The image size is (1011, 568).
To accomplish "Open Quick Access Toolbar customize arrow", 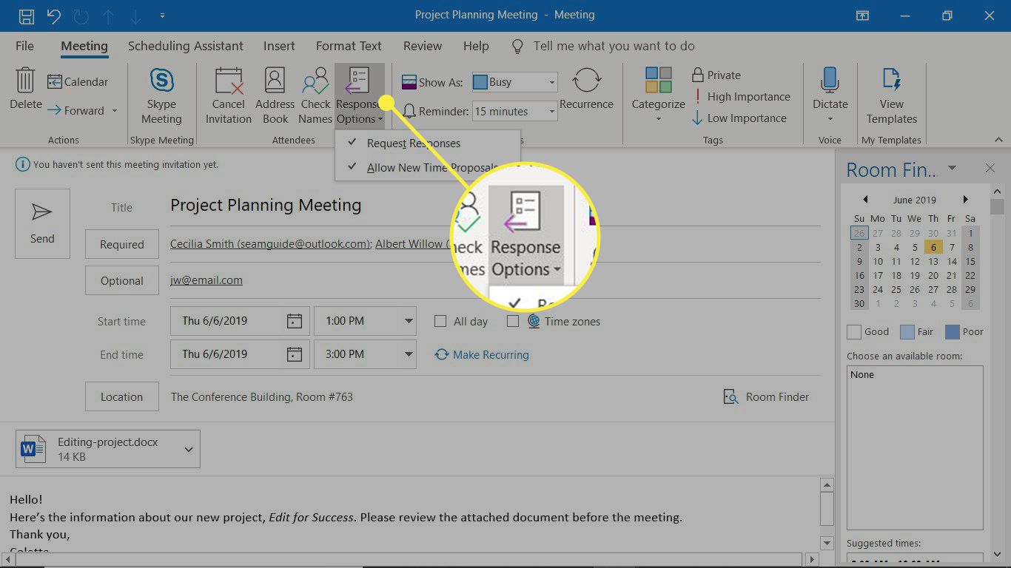I will (162, 16).
